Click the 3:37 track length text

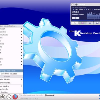point(90,9)
